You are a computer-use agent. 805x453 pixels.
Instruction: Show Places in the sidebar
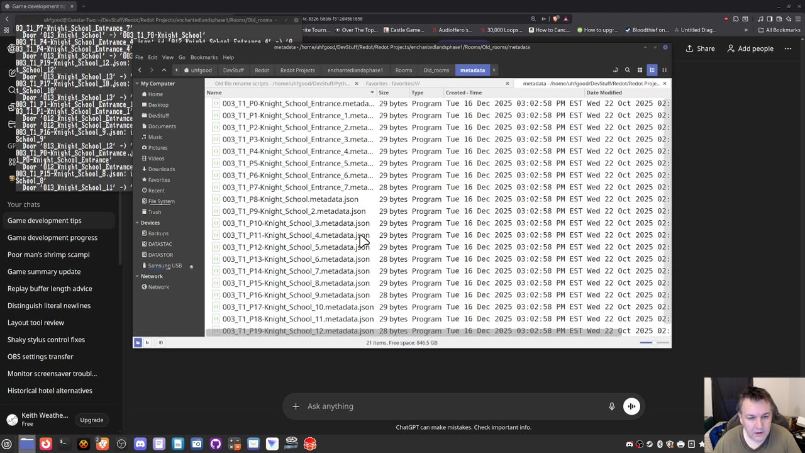coord(138,342)
